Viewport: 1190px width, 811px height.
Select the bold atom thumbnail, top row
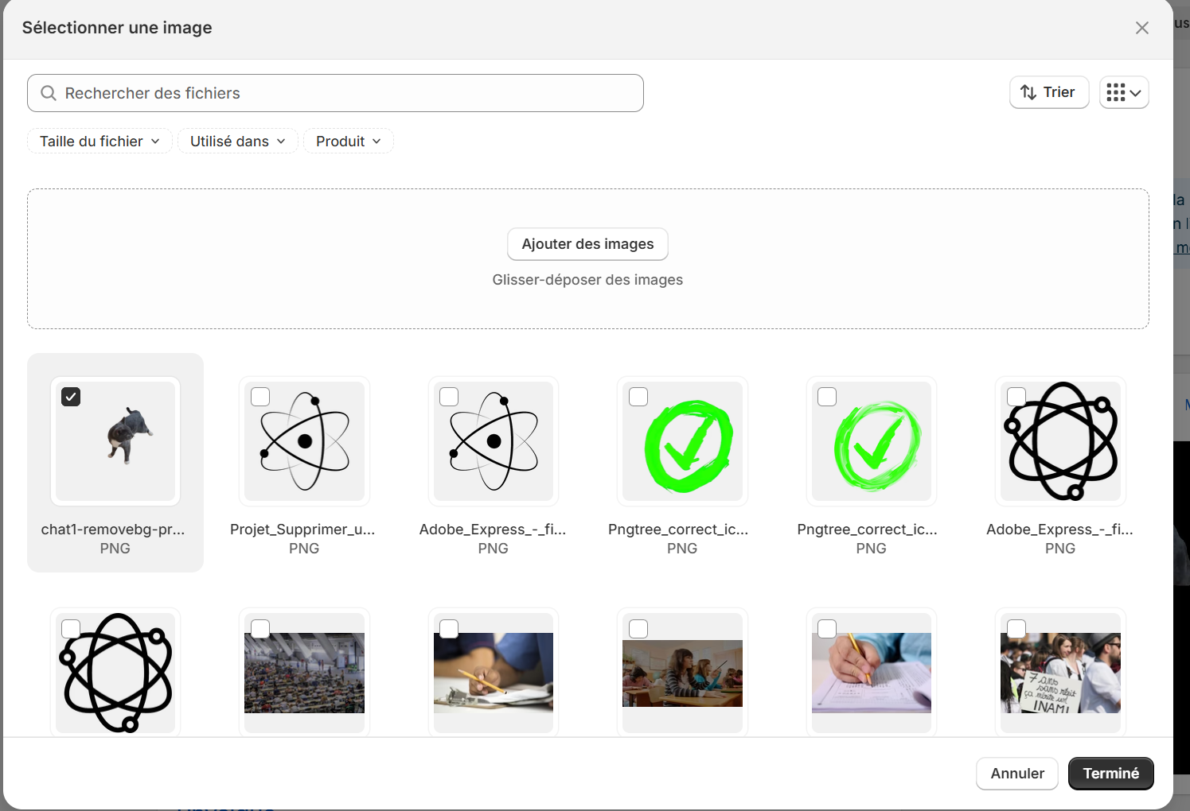click(1060, 441)
